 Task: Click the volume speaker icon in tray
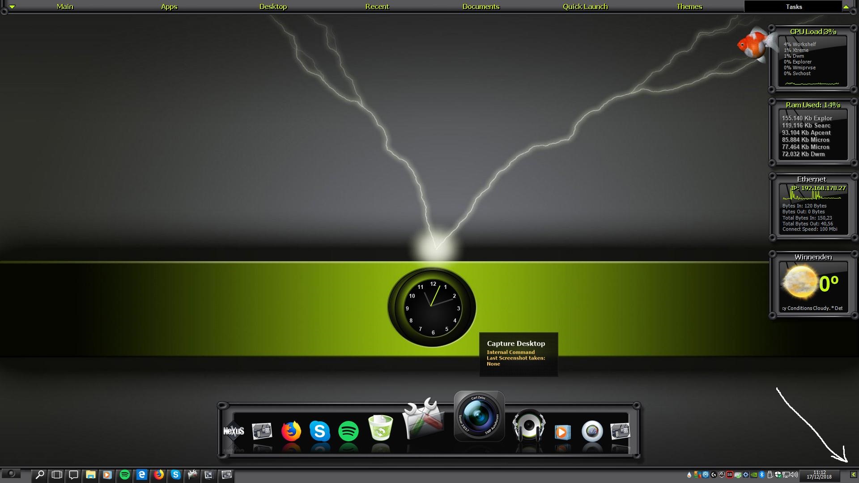tap(794, 475)
